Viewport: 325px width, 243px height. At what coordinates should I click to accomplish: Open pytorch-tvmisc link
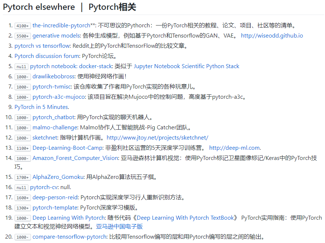pyautogui.click(x=52, y=87)
